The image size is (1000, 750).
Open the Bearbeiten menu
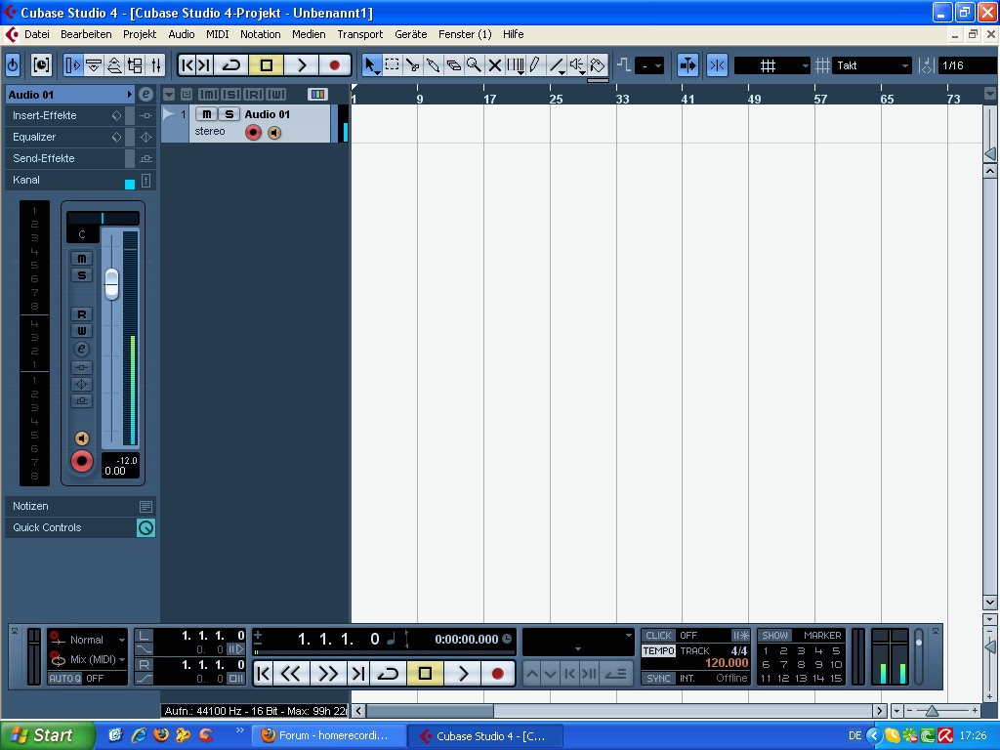(86, 34)
